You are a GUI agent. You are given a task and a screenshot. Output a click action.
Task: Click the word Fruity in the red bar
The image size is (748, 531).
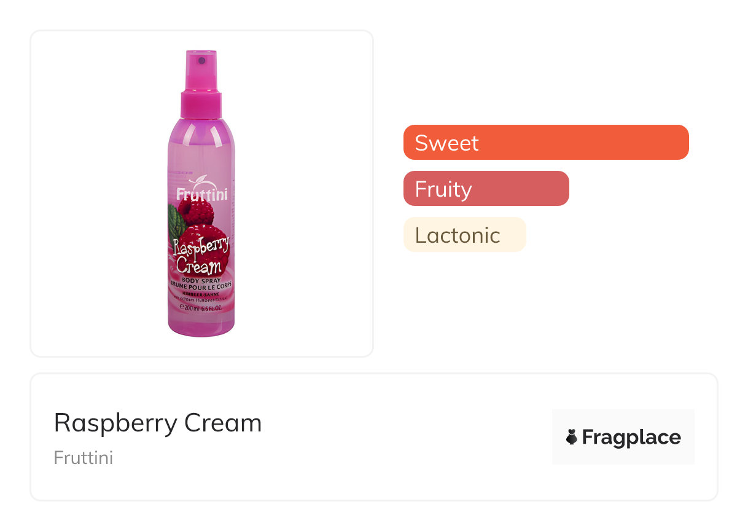443,189
